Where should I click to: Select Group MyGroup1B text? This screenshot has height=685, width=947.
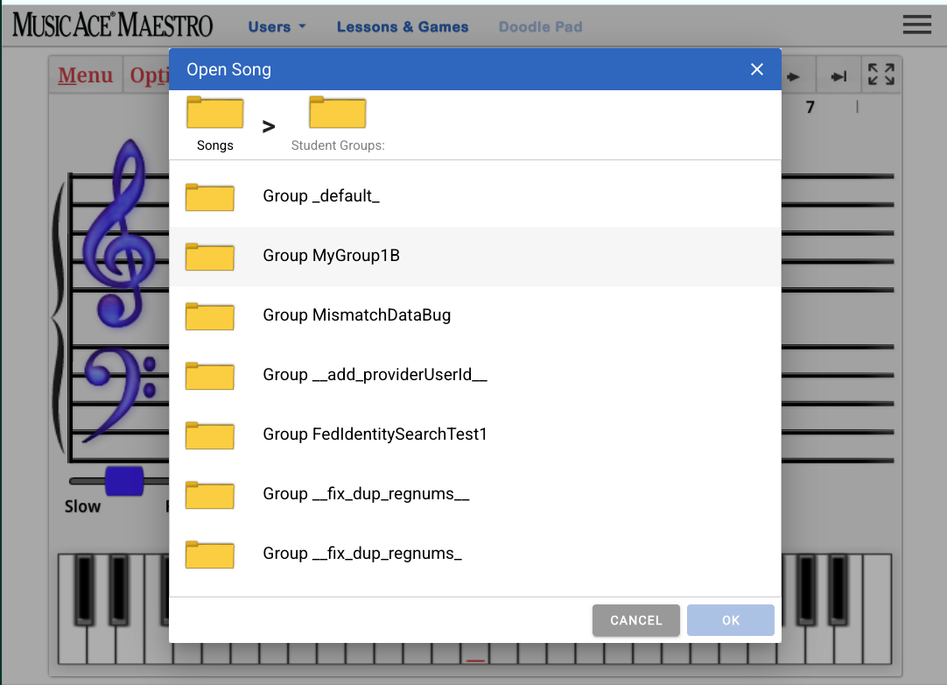coord(331,256)
